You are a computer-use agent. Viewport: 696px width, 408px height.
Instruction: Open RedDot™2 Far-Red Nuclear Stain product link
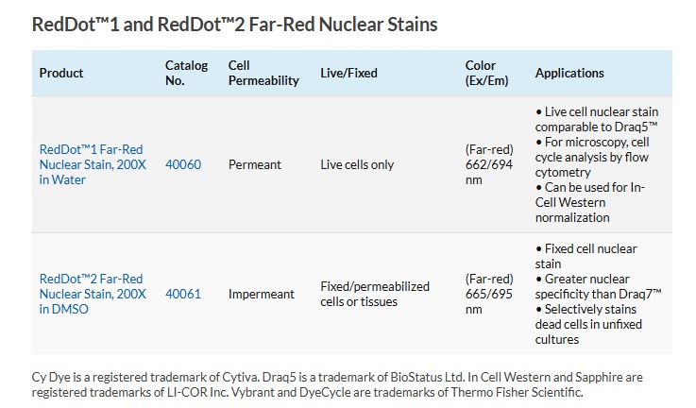click(x=93, y=294)
